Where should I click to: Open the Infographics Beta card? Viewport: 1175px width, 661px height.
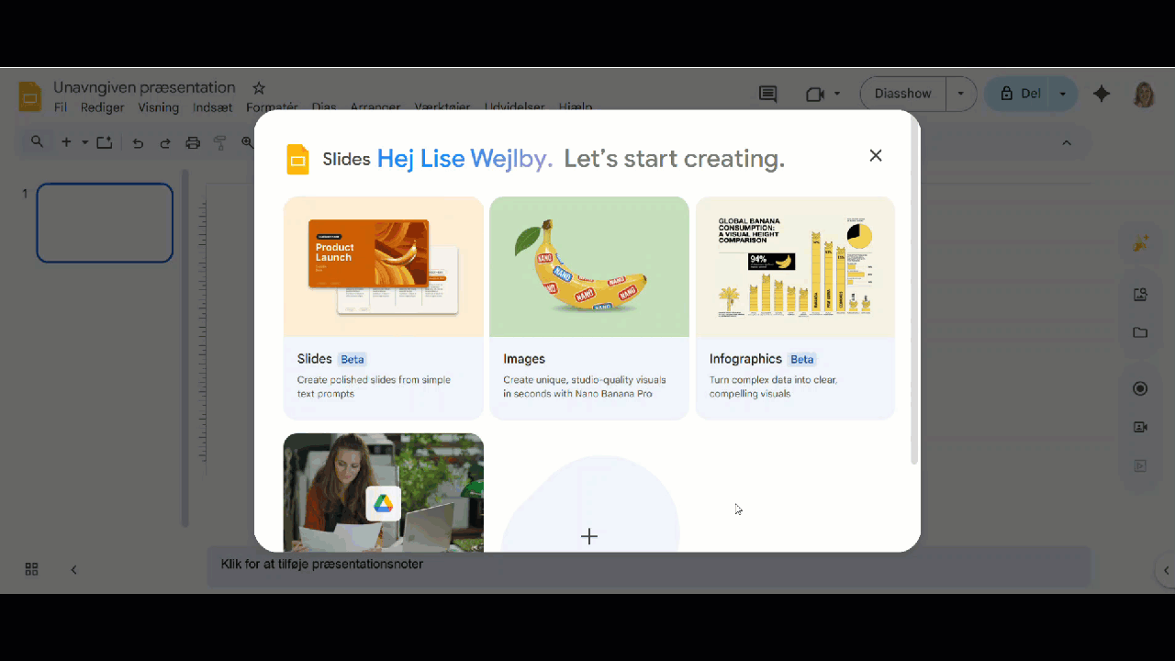795,308
